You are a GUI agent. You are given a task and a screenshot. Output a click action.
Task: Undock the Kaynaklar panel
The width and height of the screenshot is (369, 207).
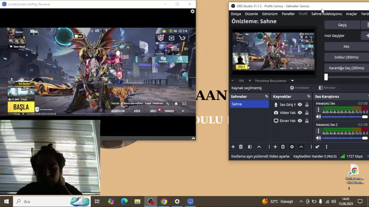point(308,97)
